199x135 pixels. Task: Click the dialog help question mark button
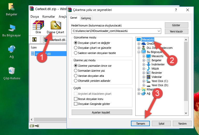coord(176,10)
